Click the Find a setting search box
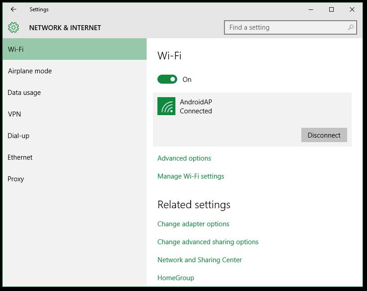The width and height of the screenshot is (367, 291). [286, 27]
